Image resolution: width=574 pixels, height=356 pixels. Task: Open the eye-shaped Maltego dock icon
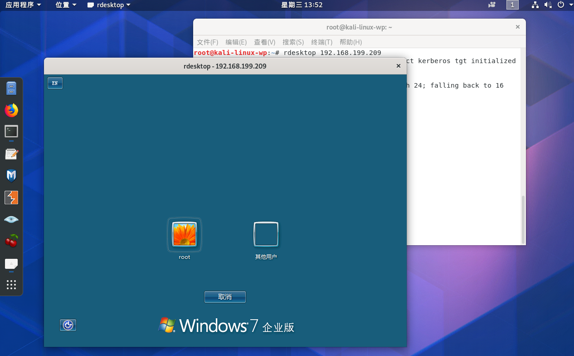(x=11, y=219)
